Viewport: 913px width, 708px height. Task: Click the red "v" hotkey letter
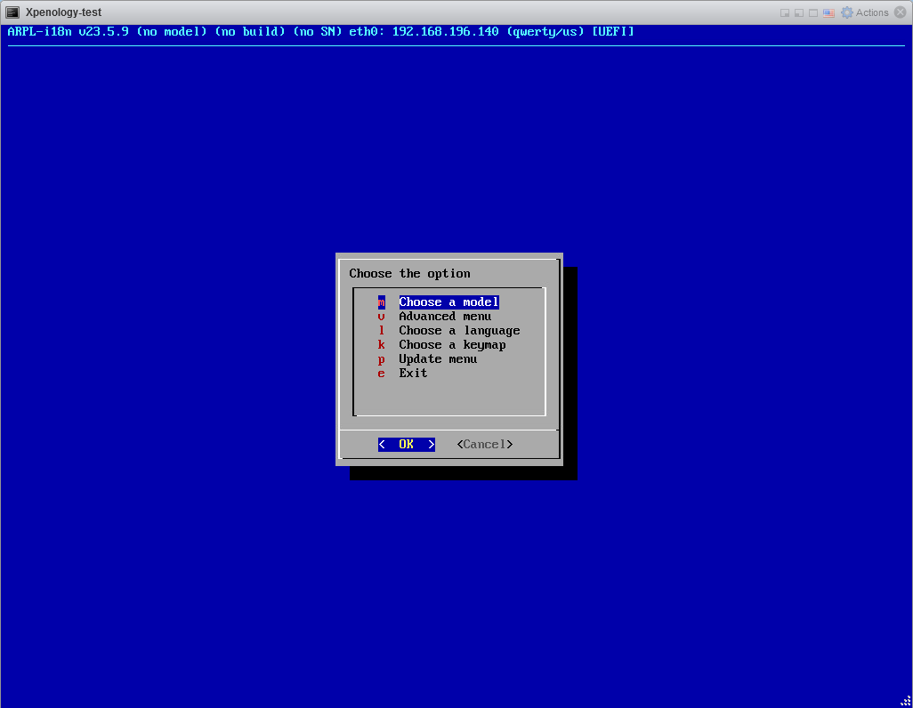pyautogui.click(x=381, y=317)
